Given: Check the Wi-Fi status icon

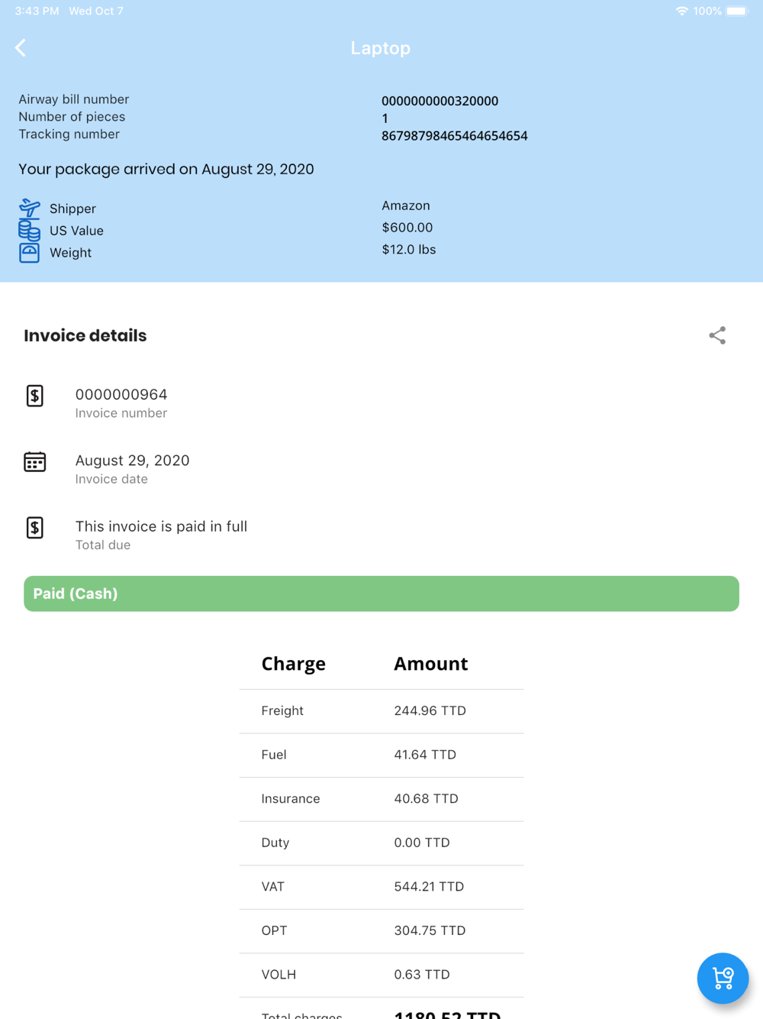Looking at the screenshot, I should pyautogui.click(x=681, y=11).
